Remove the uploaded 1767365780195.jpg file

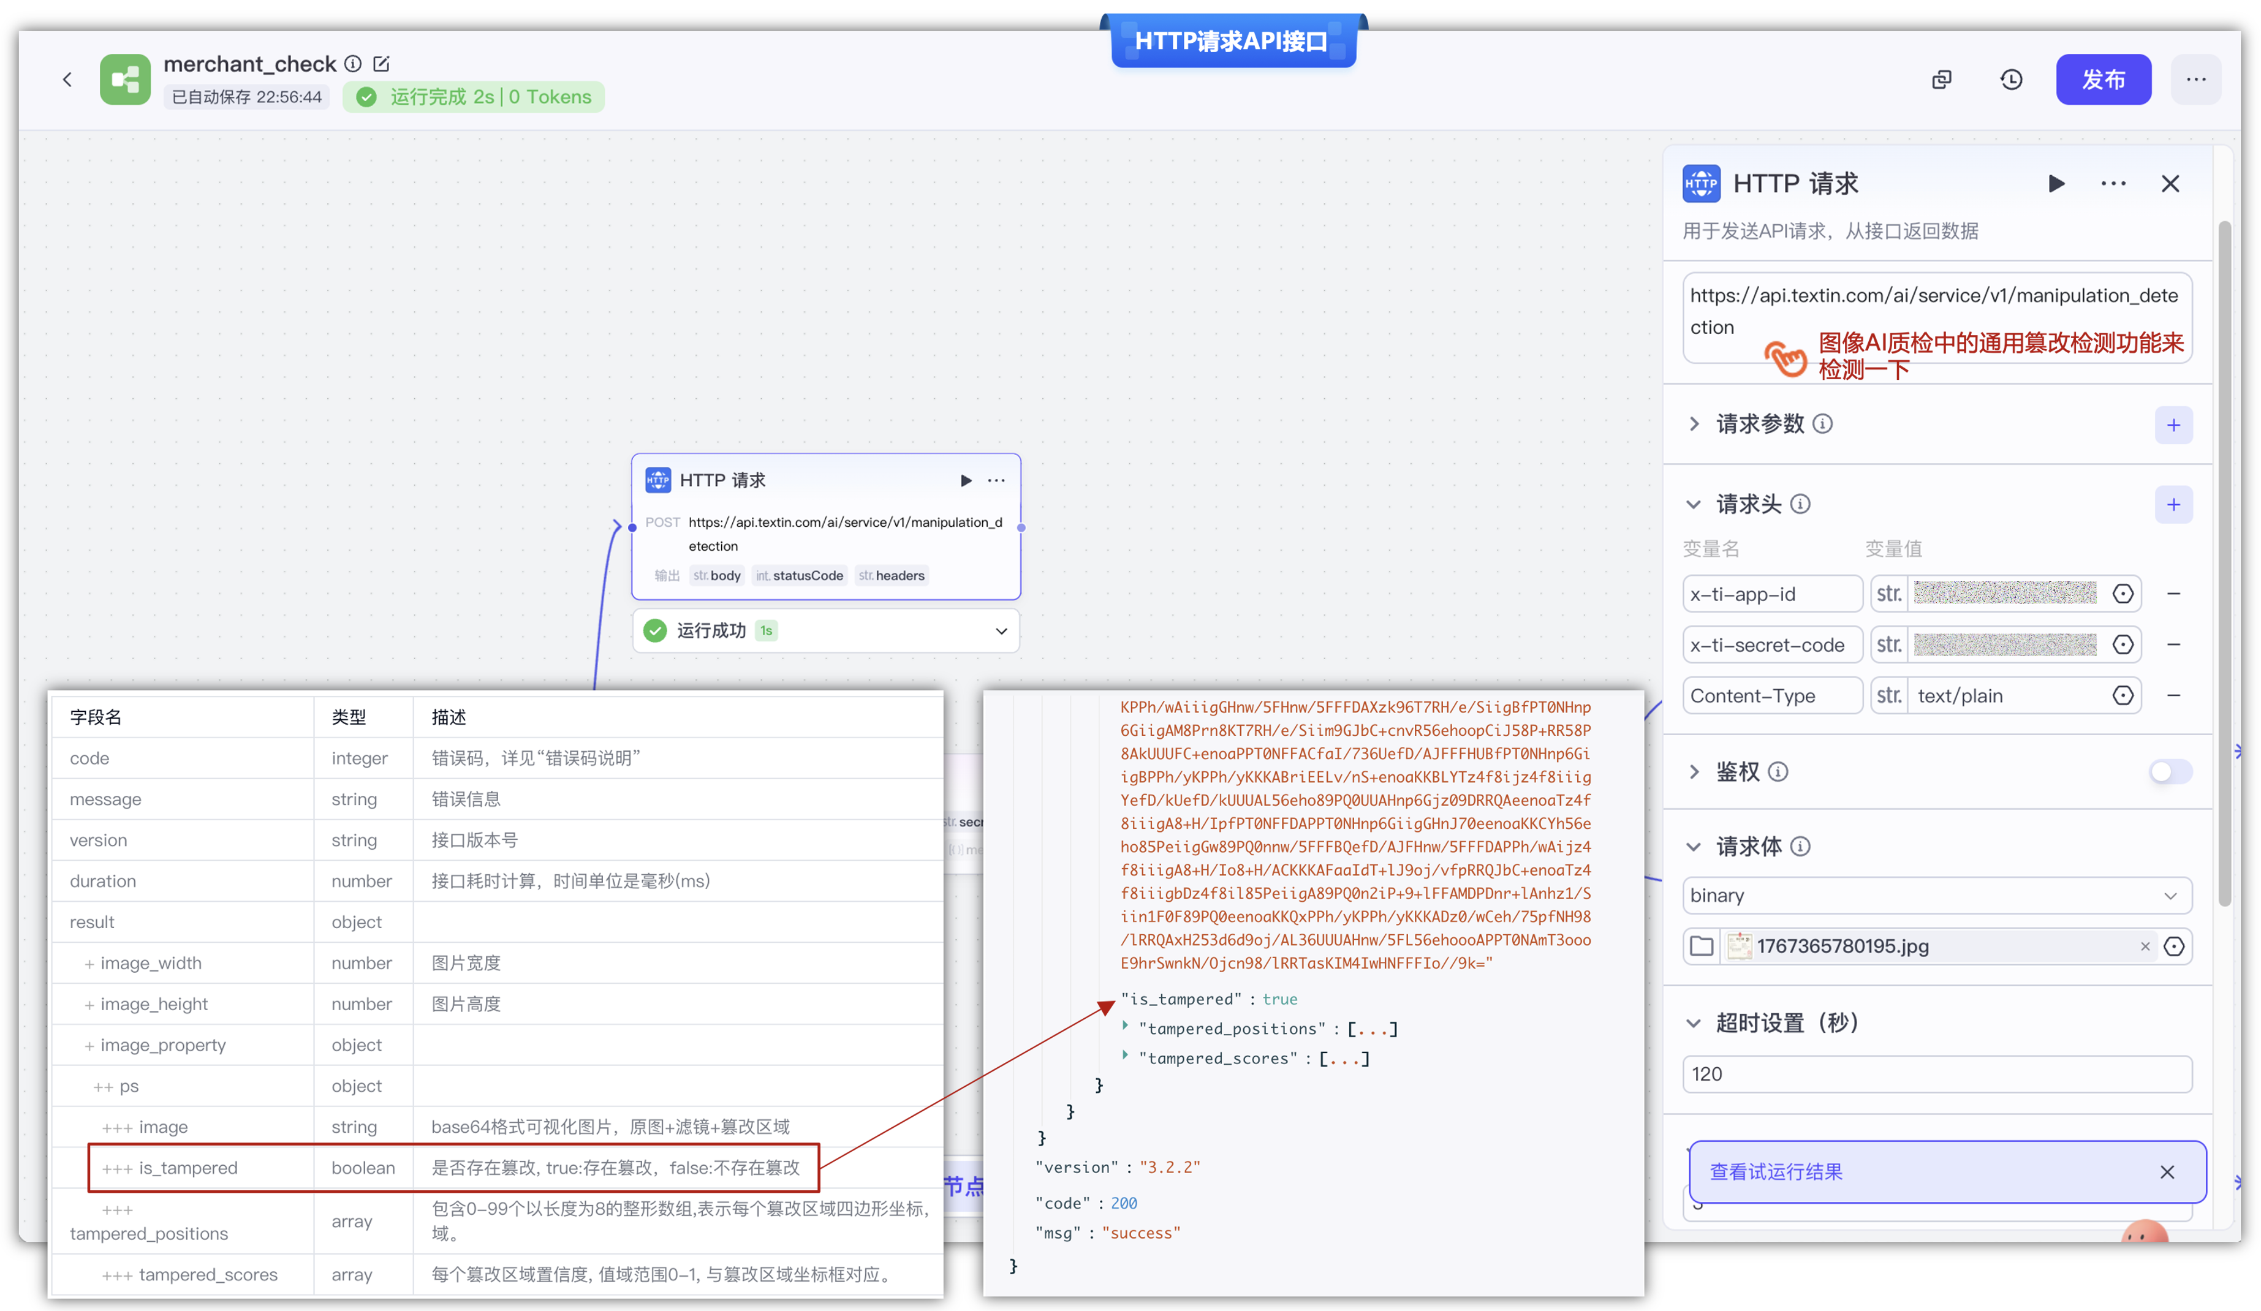pos(2145,946)
